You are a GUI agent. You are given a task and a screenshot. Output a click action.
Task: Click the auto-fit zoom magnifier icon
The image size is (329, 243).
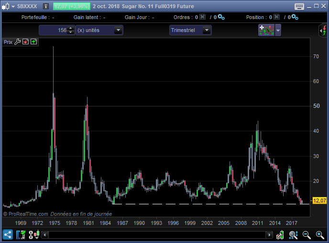[293, 235]
